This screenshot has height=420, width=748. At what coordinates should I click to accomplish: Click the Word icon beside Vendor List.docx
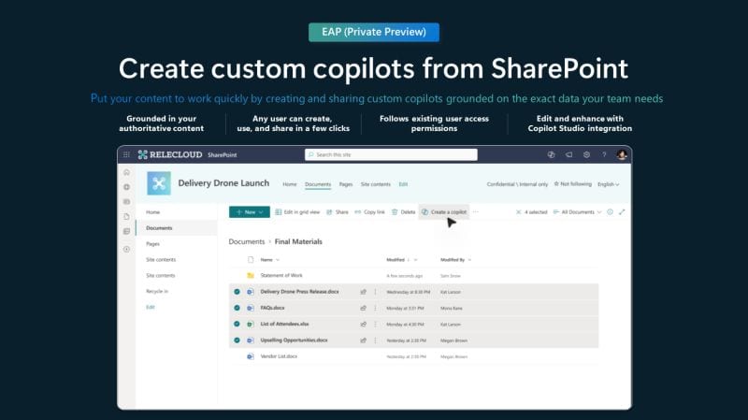point(251,356)
